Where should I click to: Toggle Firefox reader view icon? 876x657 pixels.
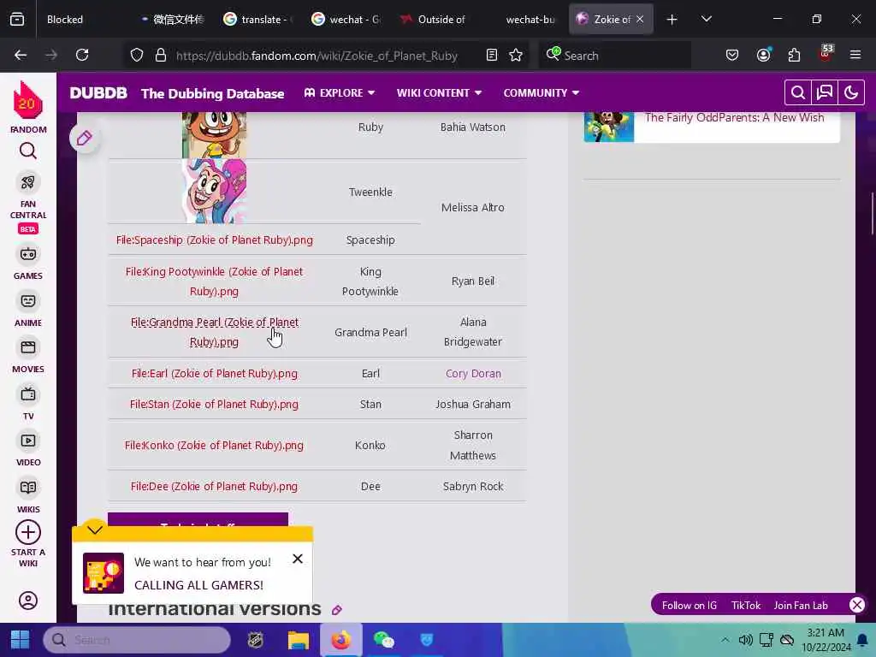(492, 55)
